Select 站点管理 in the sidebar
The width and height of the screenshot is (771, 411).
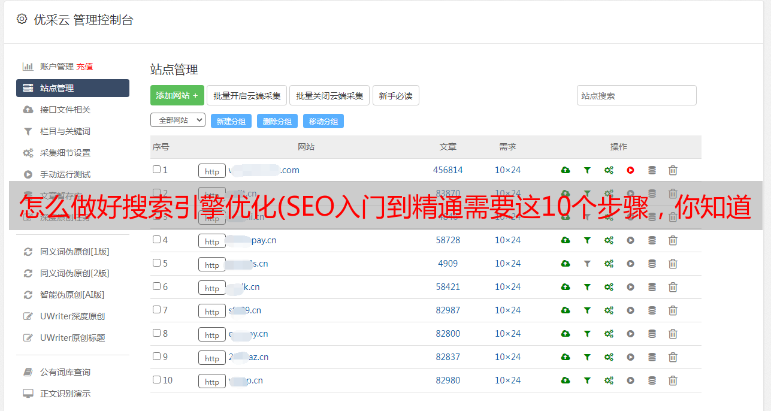[72, 88]
